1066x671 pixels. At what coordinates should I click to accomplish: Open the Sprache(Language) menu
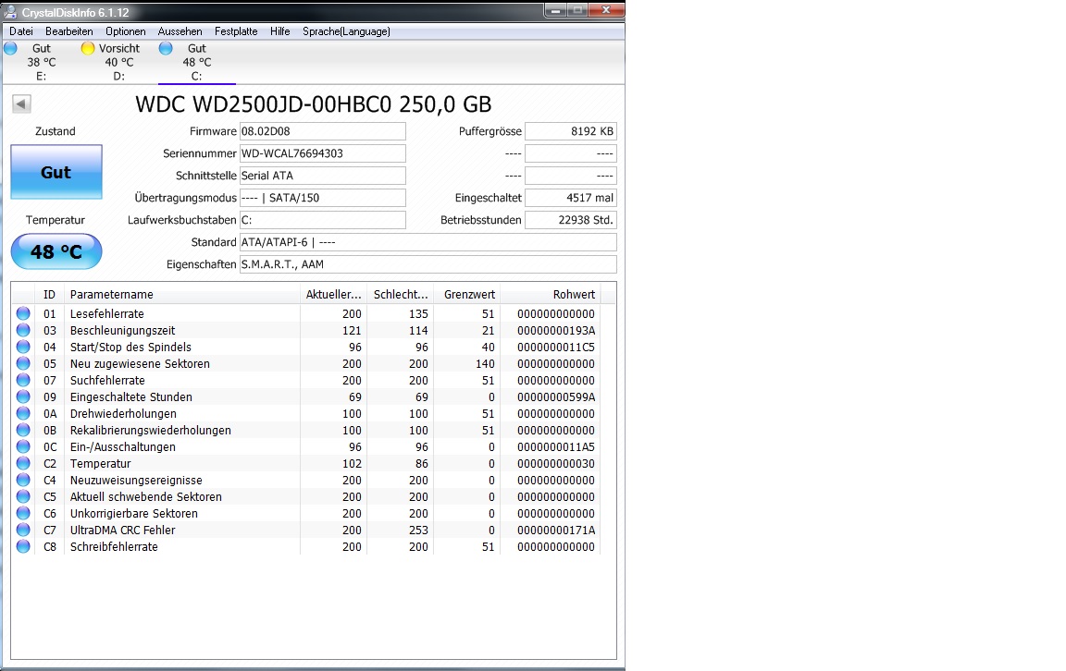pos(347,31)
